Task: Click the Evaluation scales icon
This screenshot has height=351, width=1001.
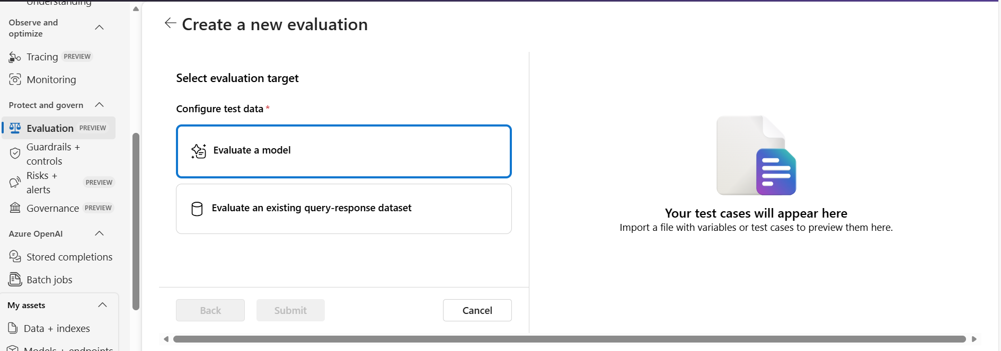Action: point(15,128)
